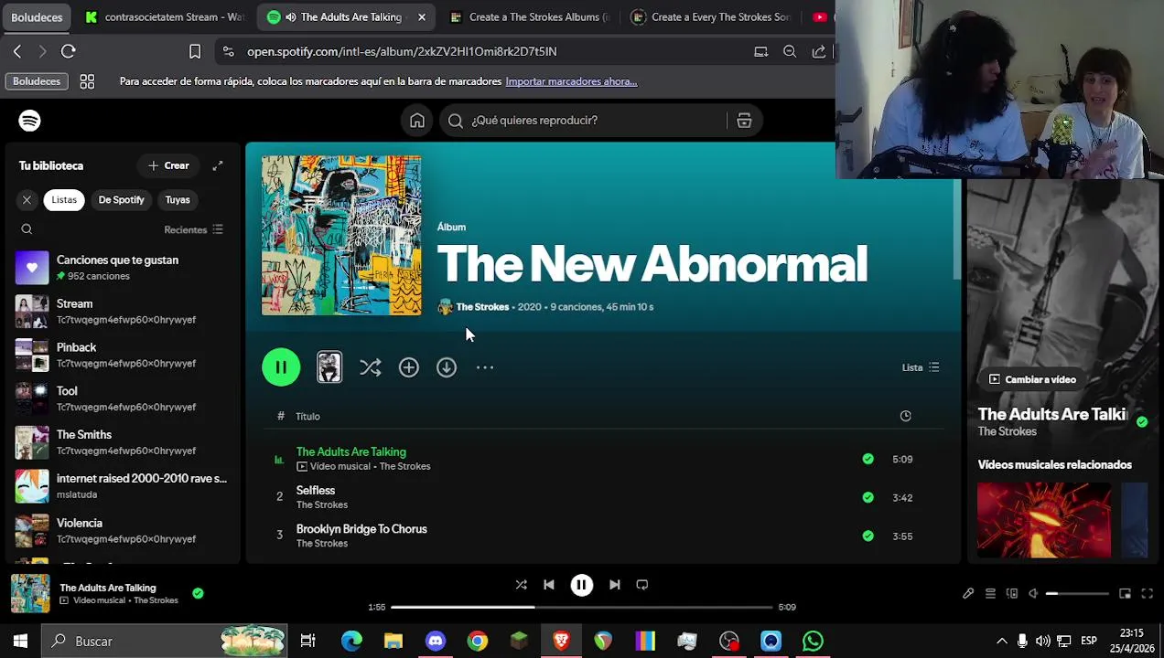Image resolution: width=1164 pixels, height=658 pixels.
Task: Download the album icon
Action: coord(447,367)
